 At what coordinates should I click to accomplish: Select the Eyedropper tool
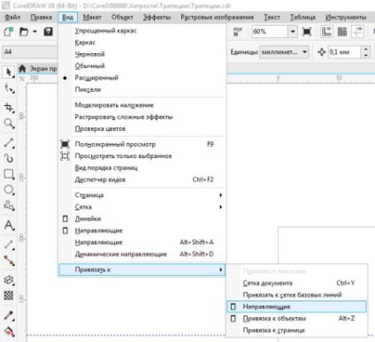pos(9,316)
